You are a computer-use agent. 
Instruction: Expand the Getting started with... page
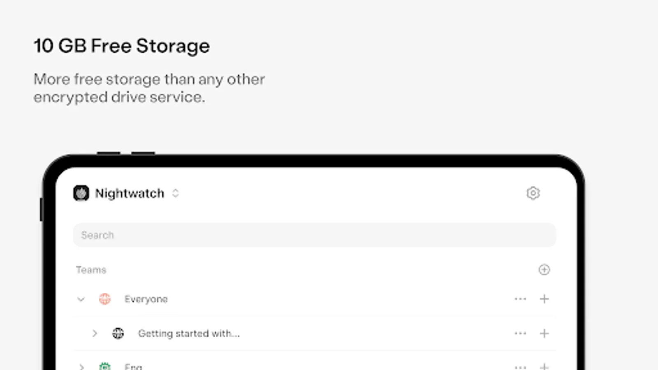point(95,333)
